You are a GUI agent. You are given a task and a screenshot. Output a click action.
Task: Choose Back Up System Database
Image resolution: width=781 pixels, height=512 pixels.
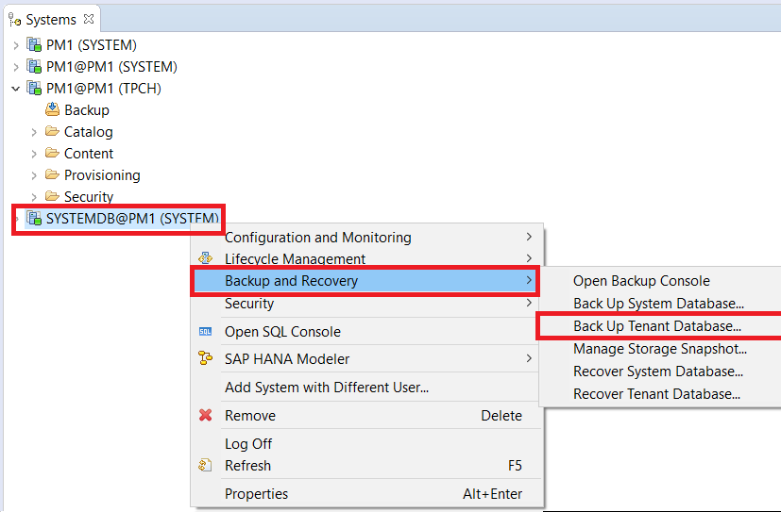click(x=661, y=304)
